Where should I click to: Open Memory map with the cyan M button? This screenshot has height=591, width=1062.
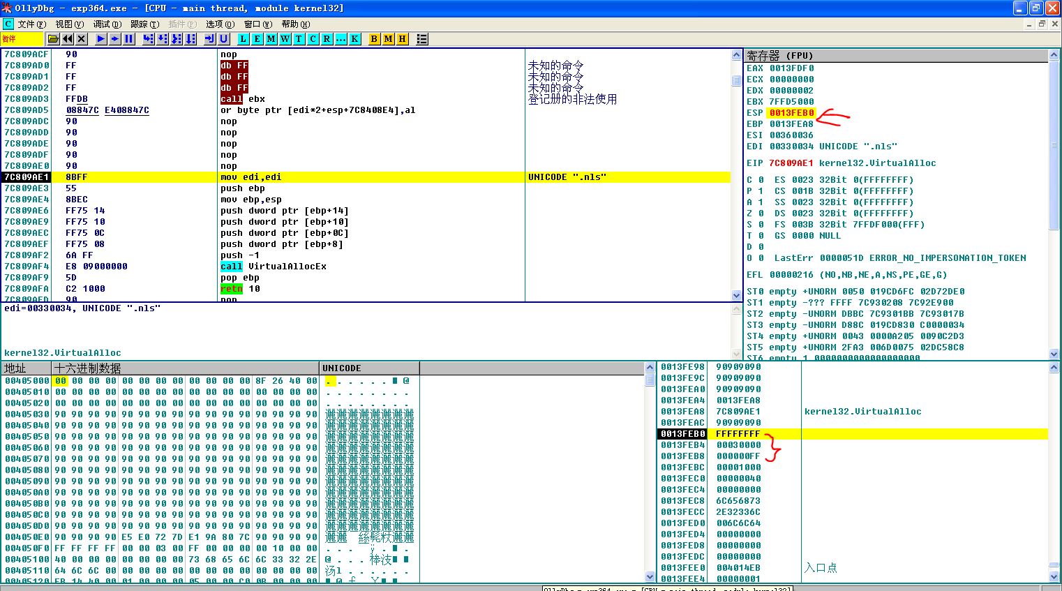[271, 39]
